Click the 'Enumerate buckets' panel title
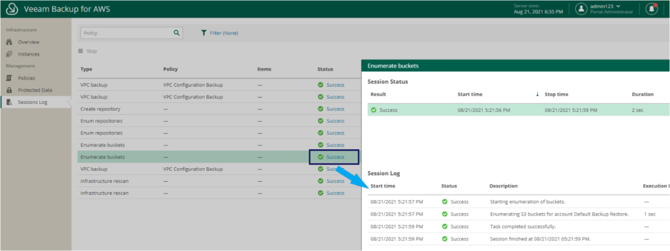The width and height of the screenshot is (670, 251). click(393, 66)
